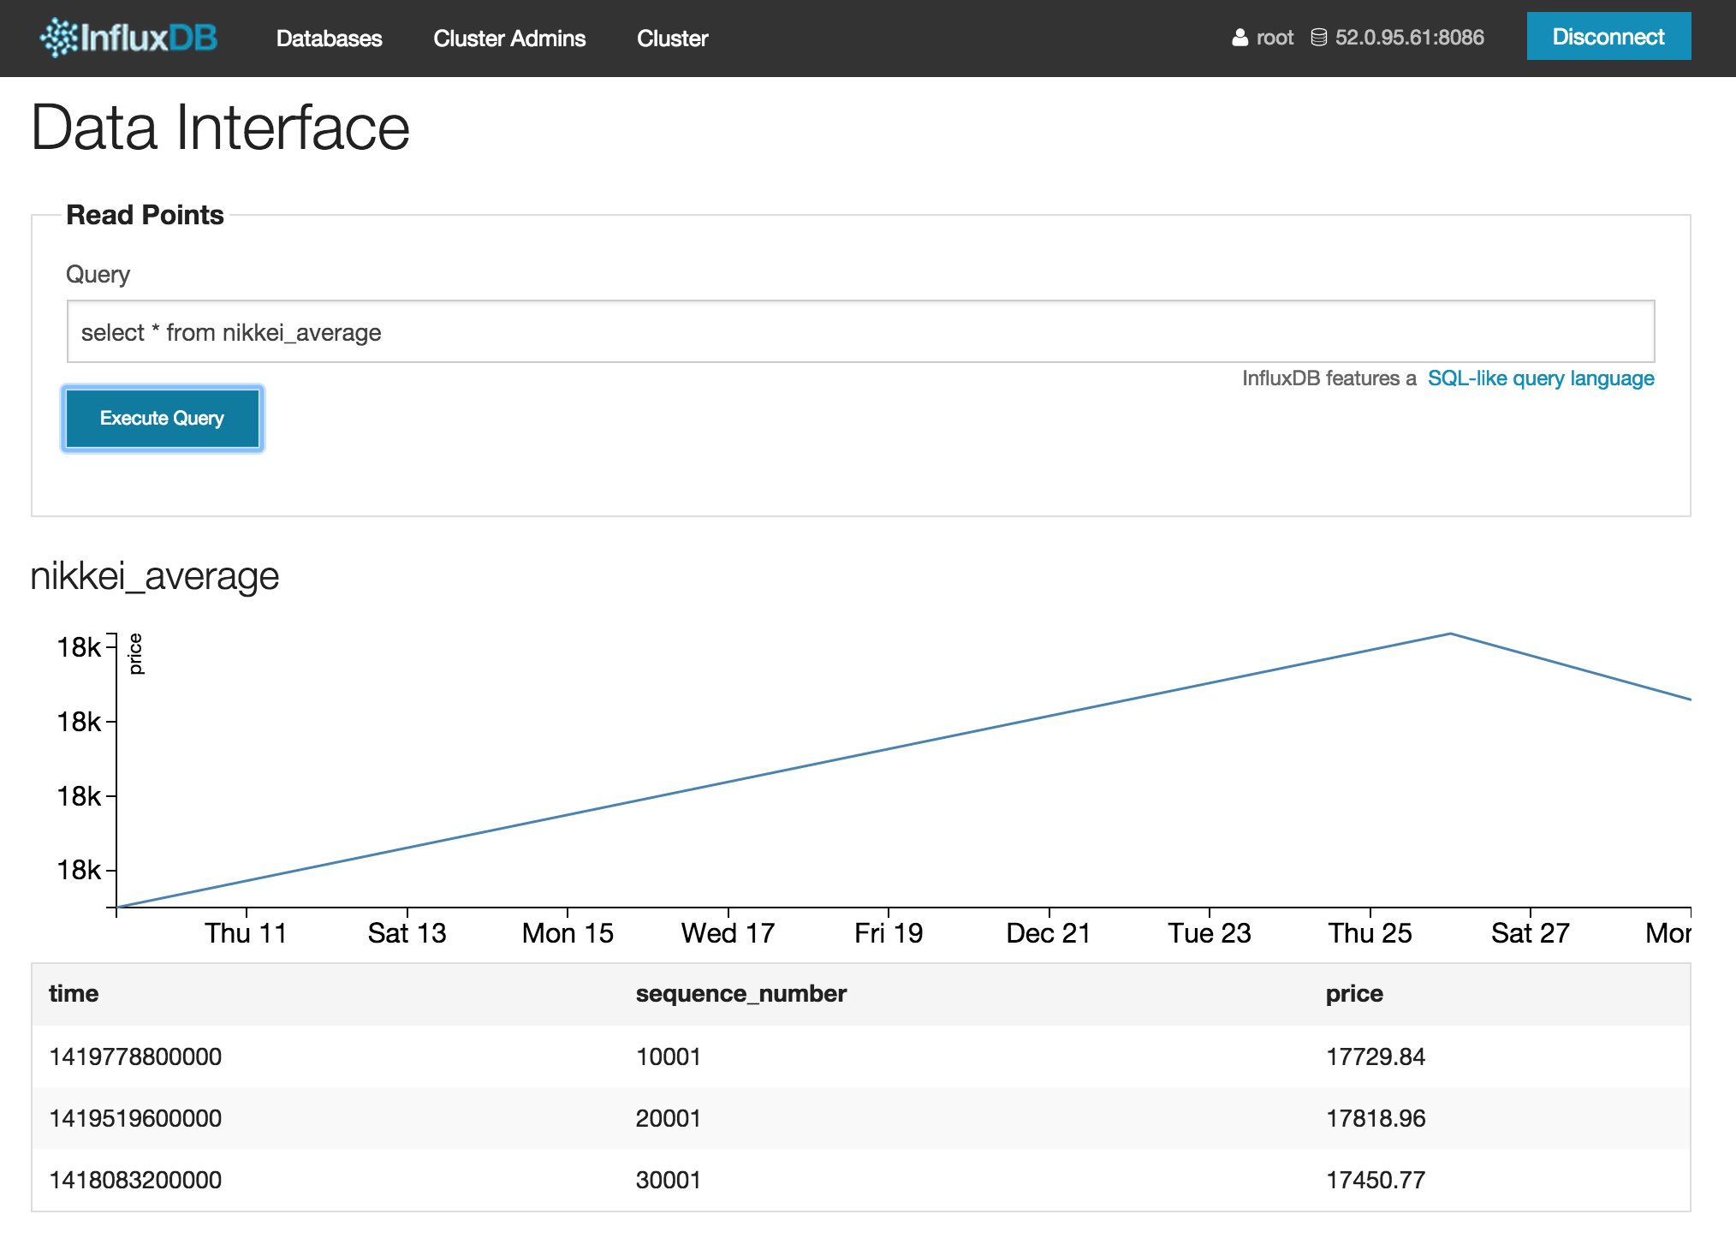
Task: Click the database server icon
Action: point(1319,38)
